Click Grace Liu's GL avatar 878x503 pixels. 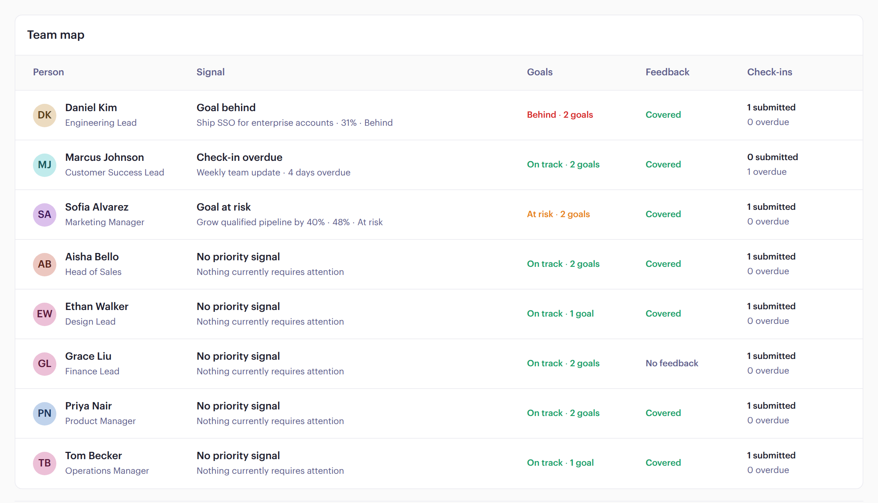click(x=45, y=364)
